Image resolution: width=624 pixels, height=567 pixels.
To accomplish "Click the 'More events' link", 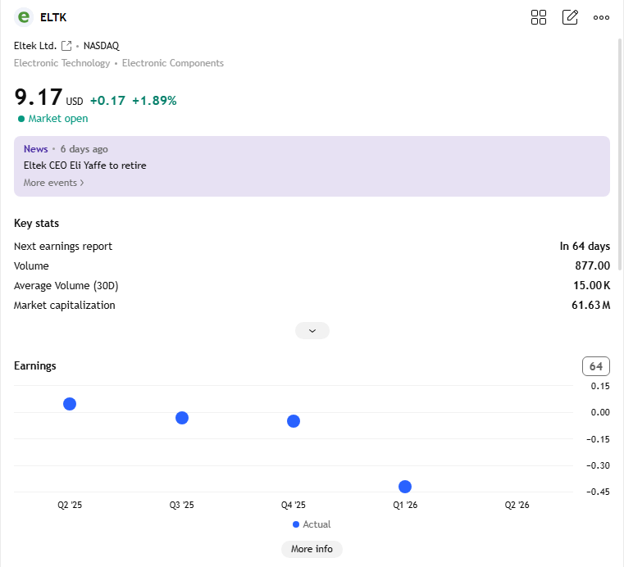I will (54, 183).
